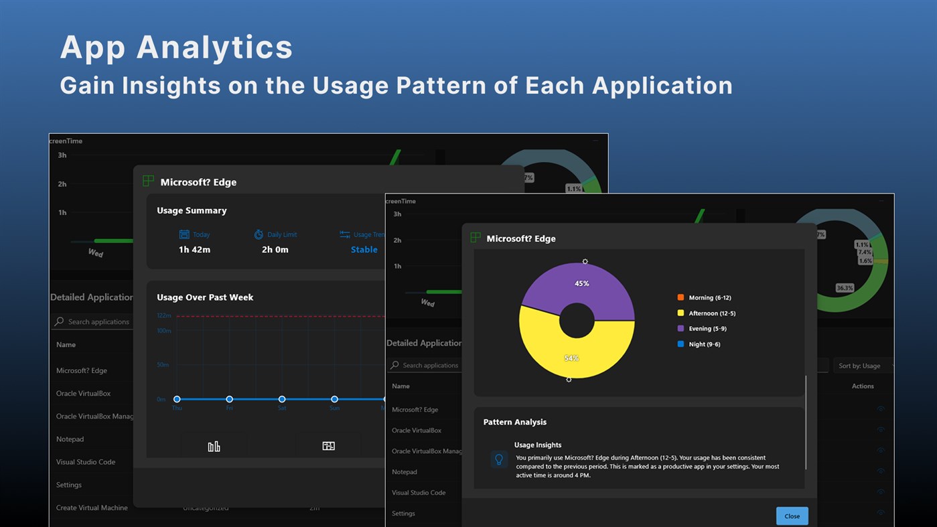Switch to the bar chart view icon
The width and height of the screenshot is (937, 527).
coord(214,445)
